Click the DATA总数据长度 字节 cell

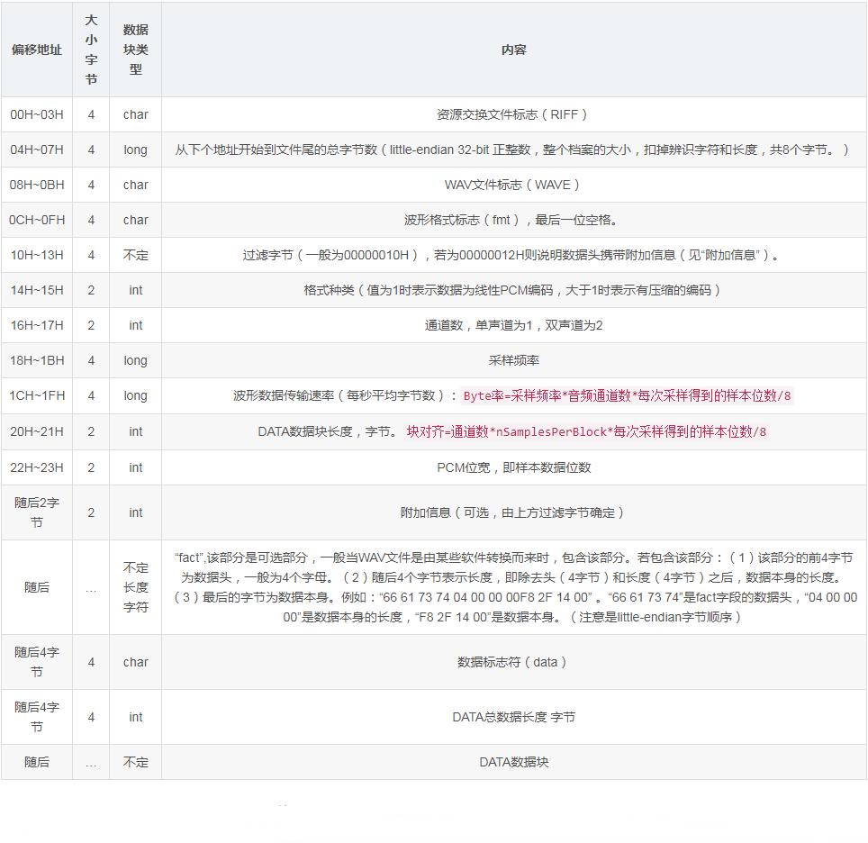tap(513, 717)
